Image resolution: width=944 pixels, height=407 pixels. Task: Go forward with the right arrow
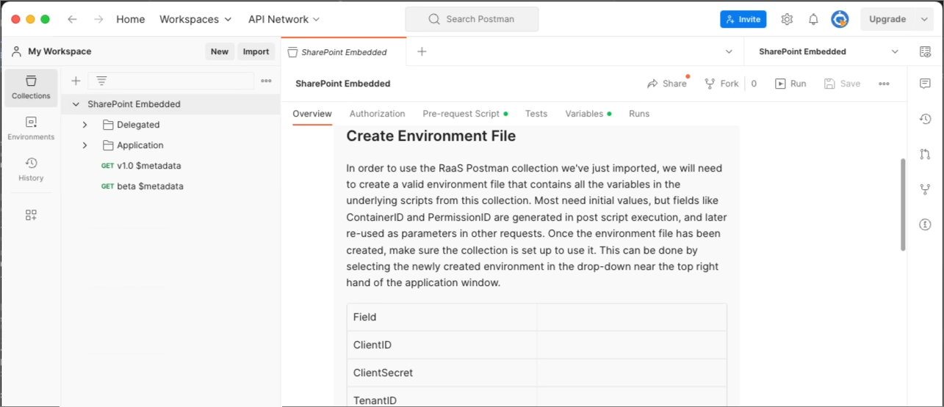click(98, 19)
